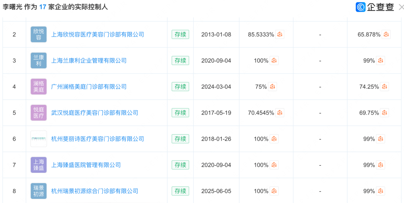Open 杭州斐丽诗医疗美容门诊部有限公司 company page
Screen dimensions: 404x203
98,139
